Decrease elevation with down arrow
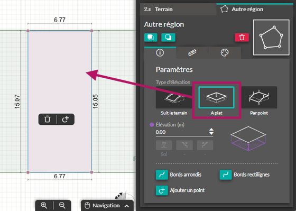Viewport: 296px width, 211px height. [x=211, y=133]
